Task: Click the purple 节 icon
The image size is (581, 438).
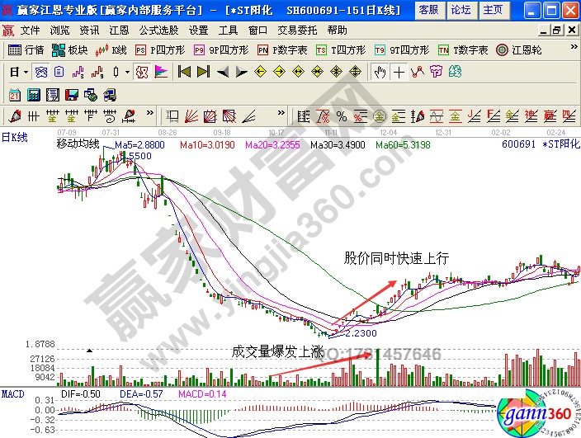Action: 436,72
